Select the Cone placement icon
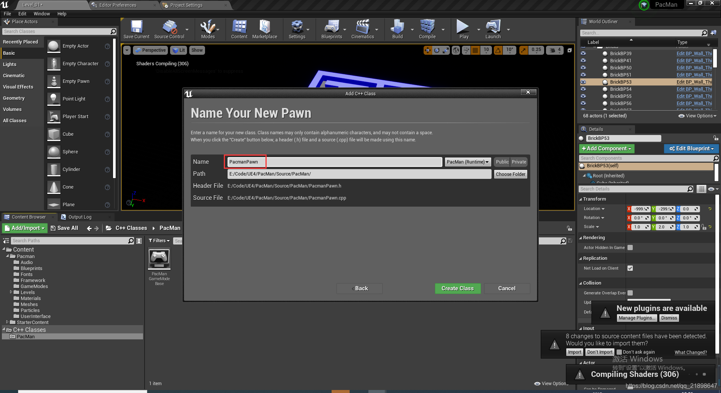This screenshot has height=393, width=721. click(54, 187)
